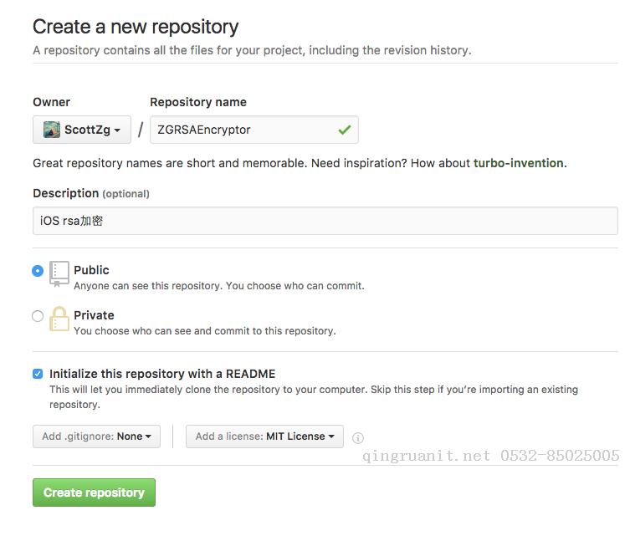Focus the Repository name field with ZGRSAEncryptor

coord(243,130)
